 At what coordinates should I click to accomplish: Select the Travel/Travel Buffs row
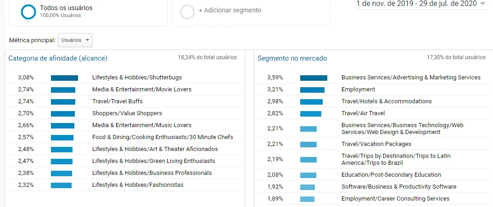(125, 101)
